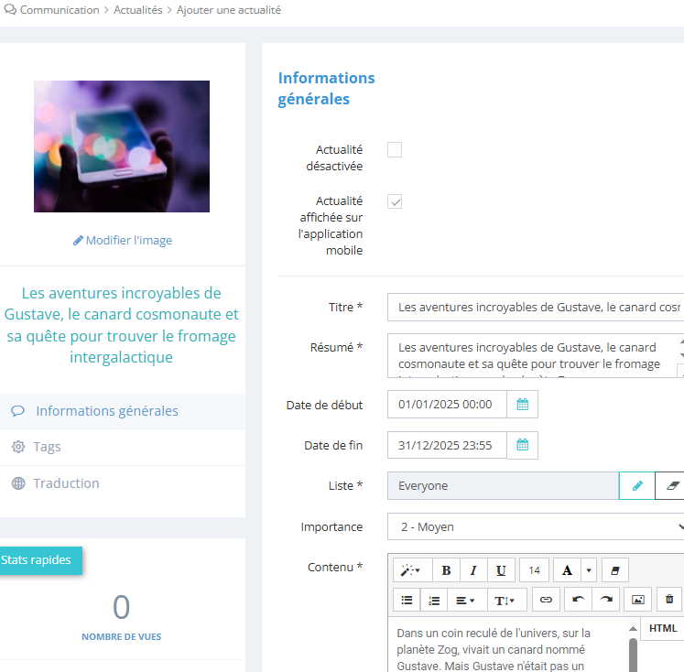Switch to the Traduction section
Viewport: 684px width, 672px height.
(x=66, y=483)
